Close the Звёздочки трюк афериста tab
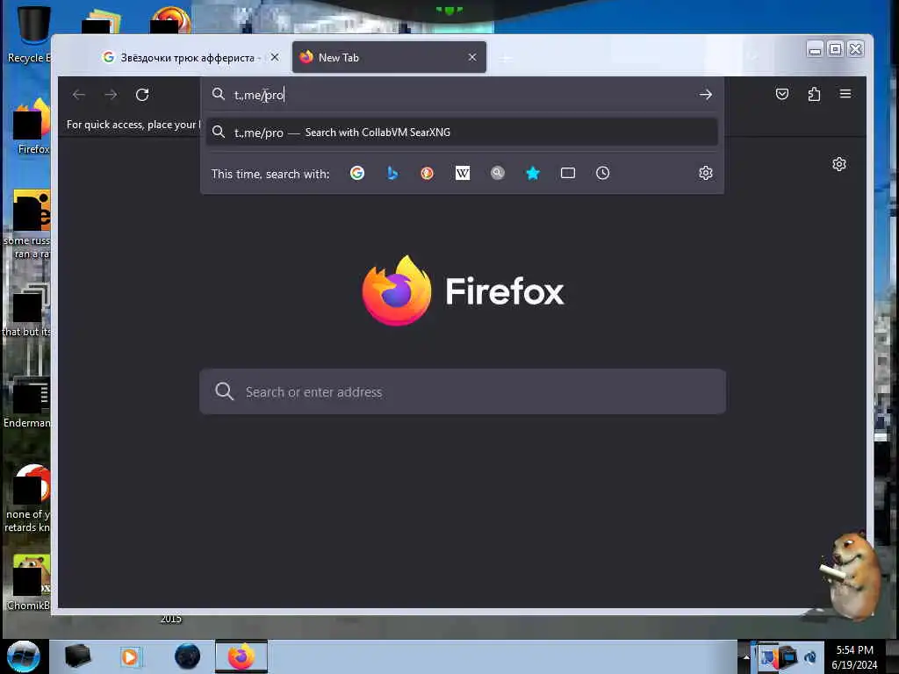The image size is (899, 674). pyautogui.click(x=275, y=57)
